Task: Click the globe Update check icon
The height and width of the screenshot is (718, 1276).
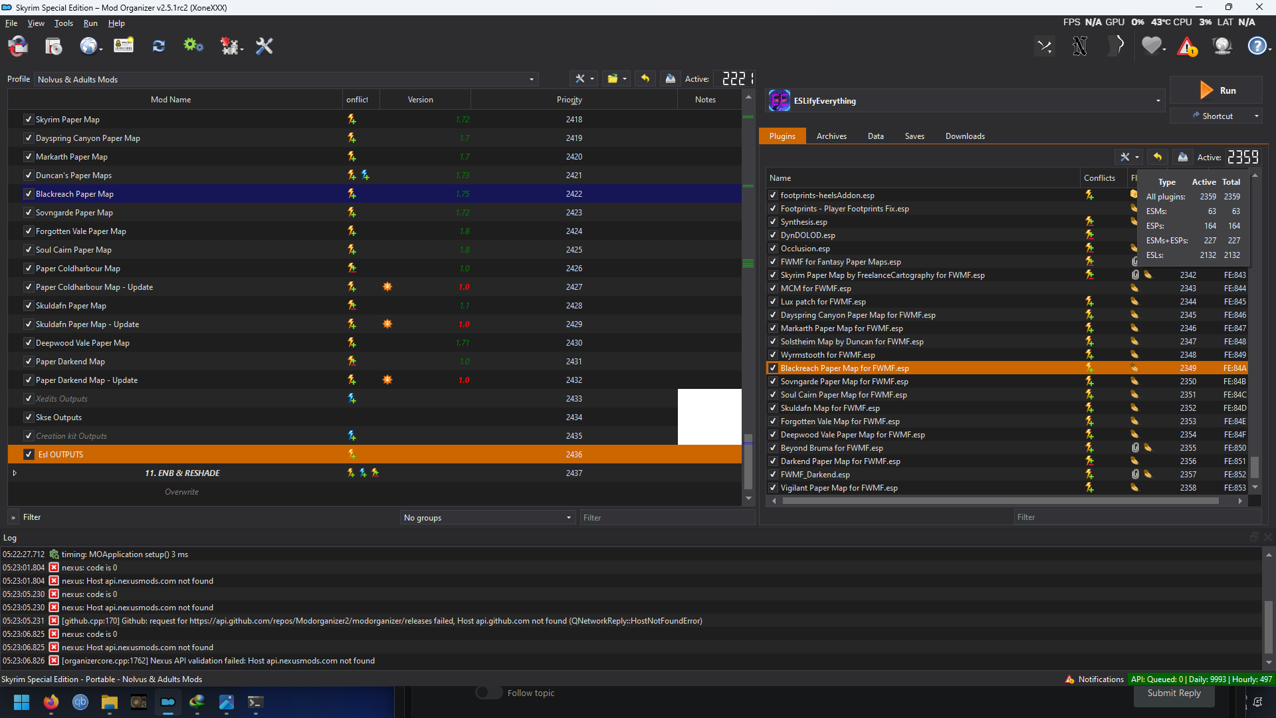Action: click(1222, 46)
